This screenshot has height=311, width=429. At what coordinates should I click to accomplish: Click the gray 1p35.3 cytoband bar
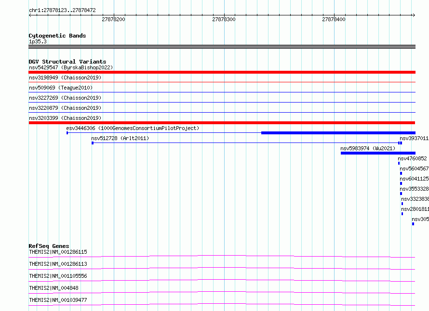222,47
